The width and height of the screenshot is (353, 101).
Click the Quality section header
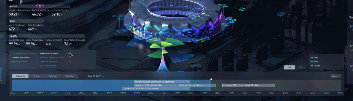tap(47, 36)
